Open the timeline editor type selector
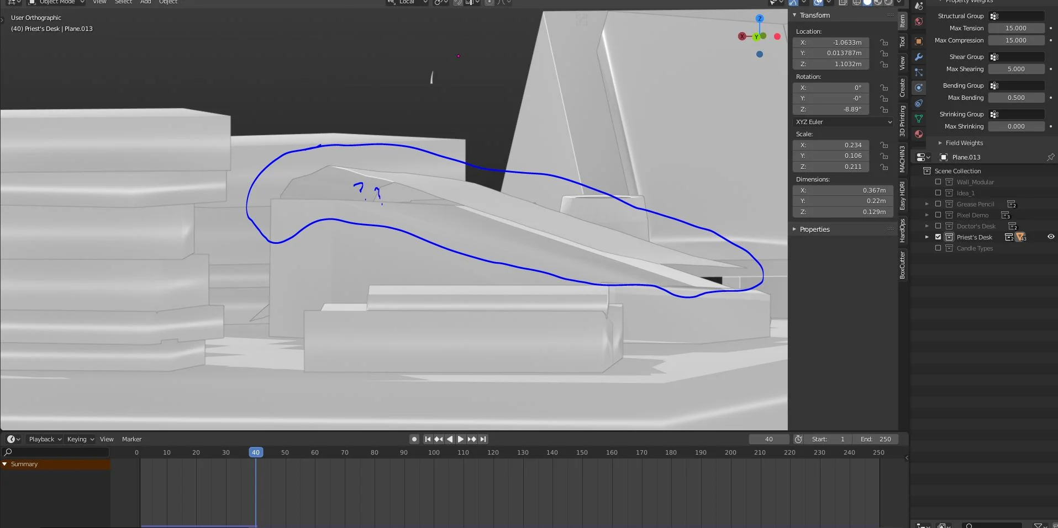This screenshot has height=528, width=1058. coord(13,439)
